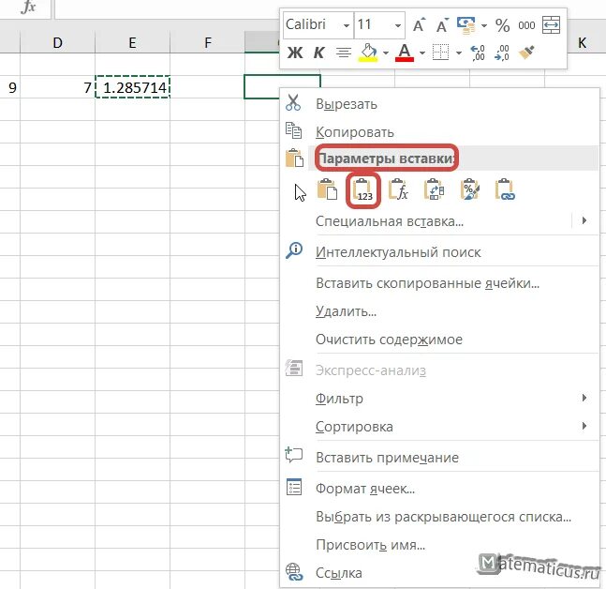Click cell containing 1.285714

133,87
